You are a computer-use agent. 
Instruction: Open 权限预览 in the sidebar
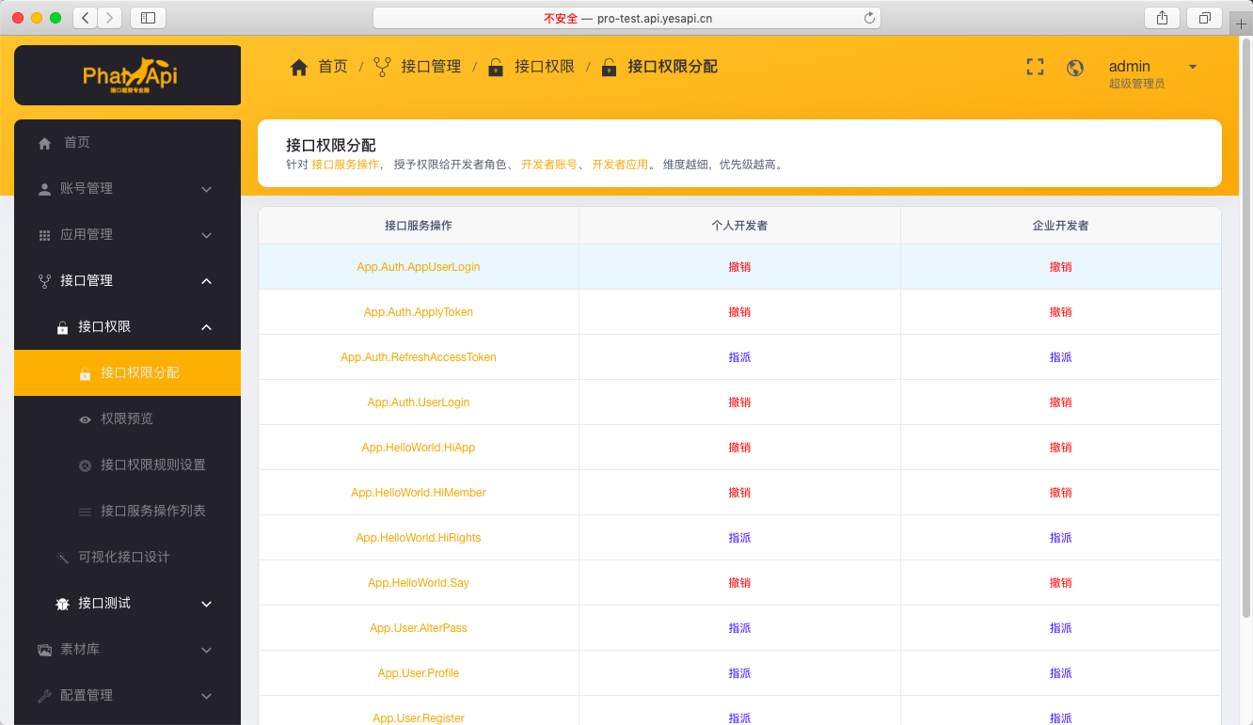coord(127,419)
